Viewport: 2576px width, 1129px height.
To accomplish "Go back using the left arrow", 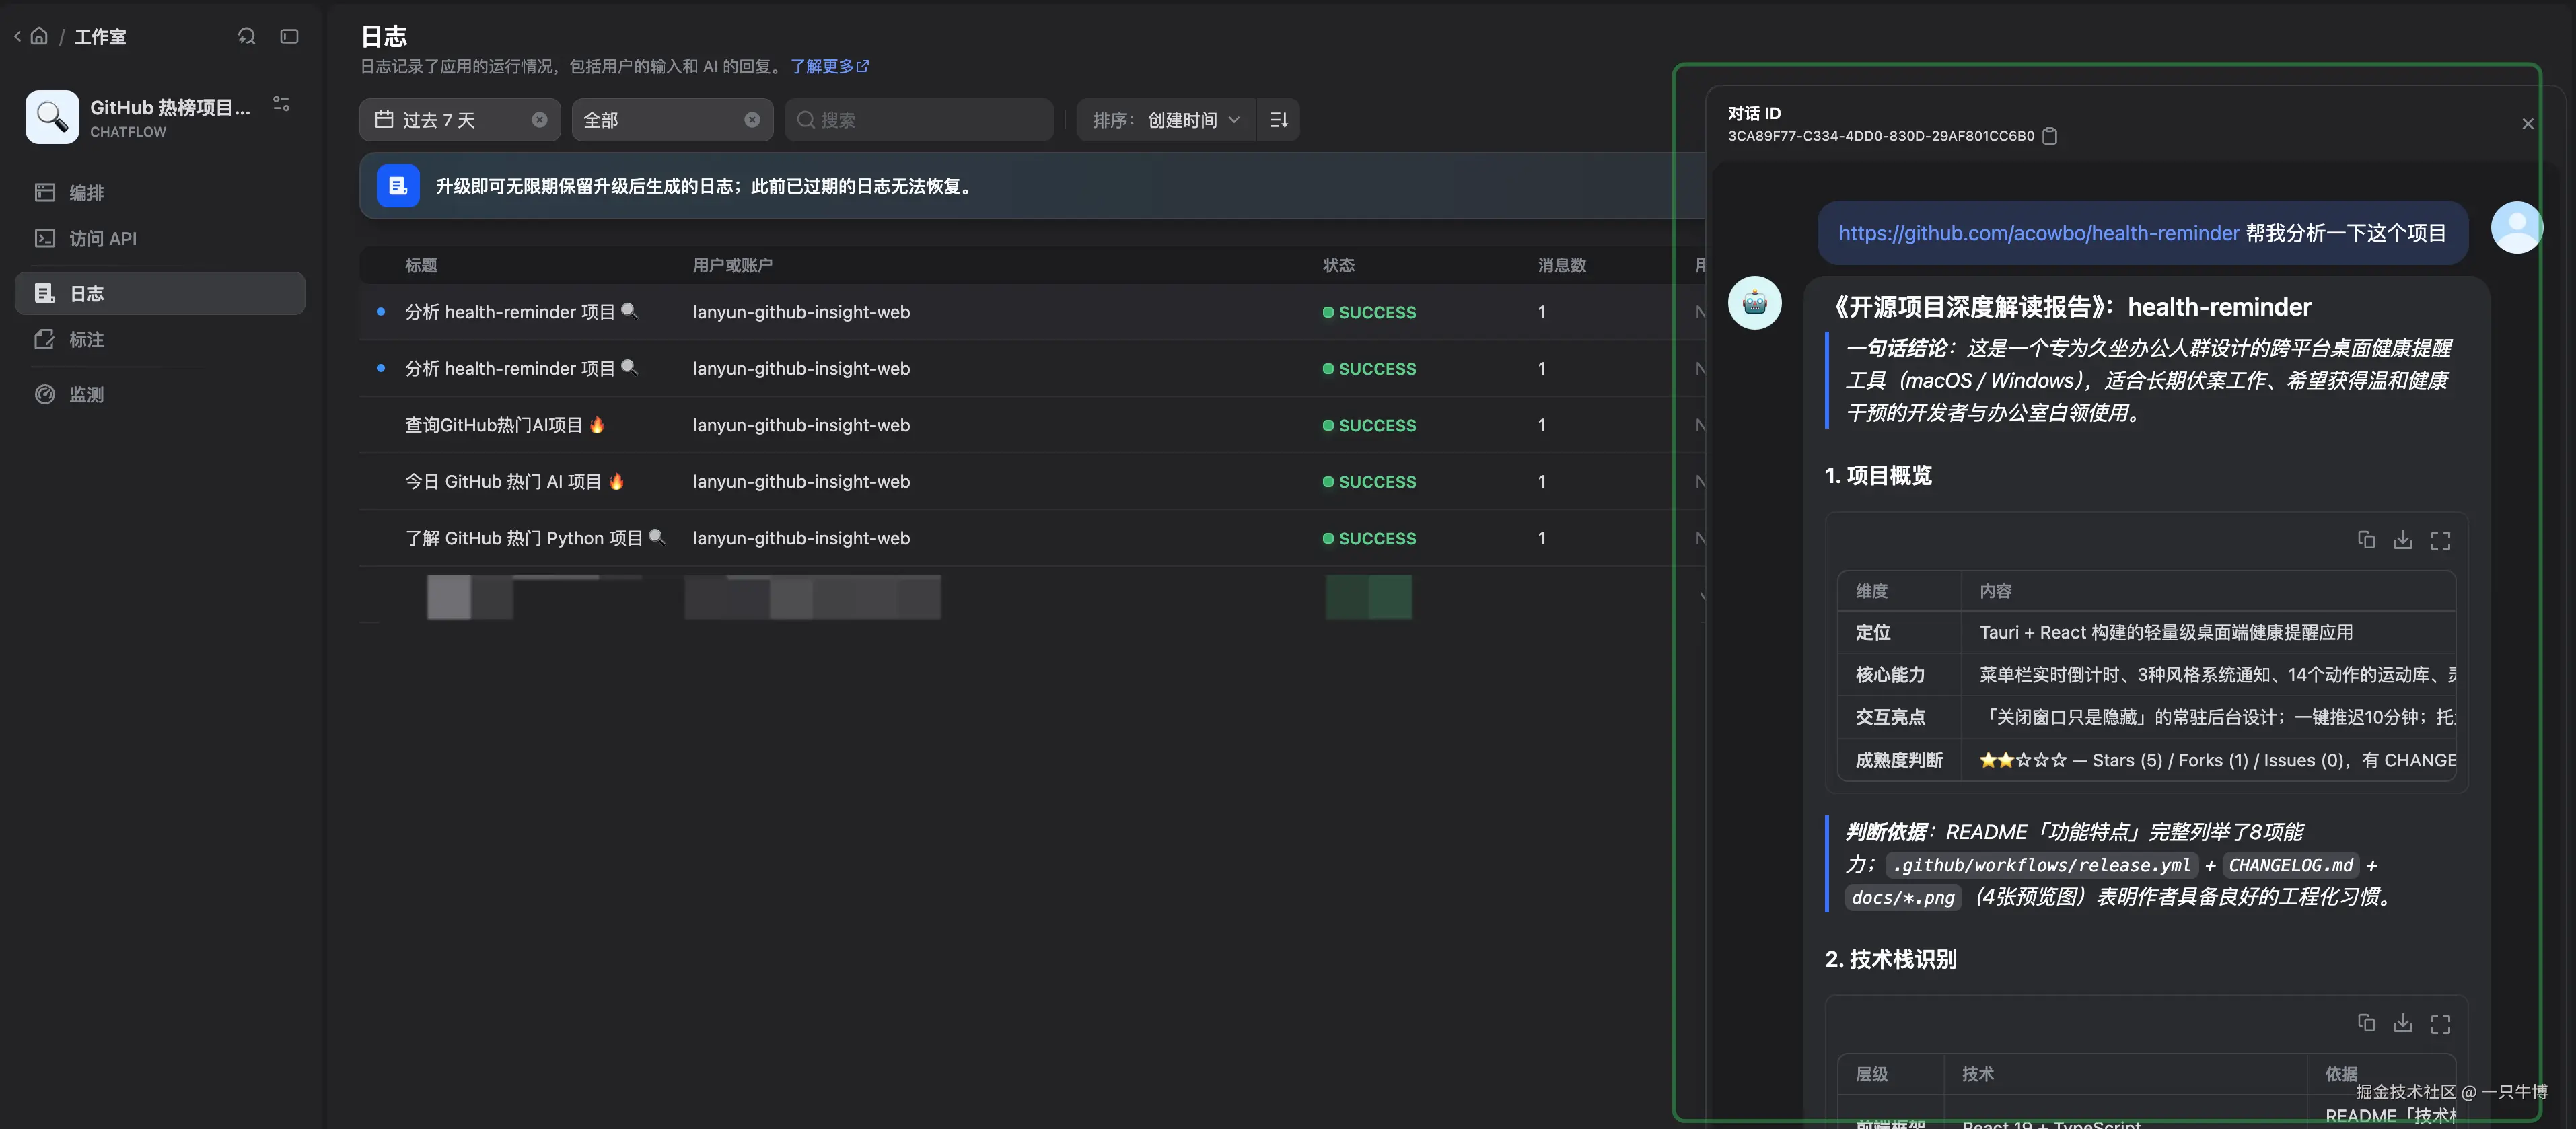I will pyautogui.click(x=17, y=37).
